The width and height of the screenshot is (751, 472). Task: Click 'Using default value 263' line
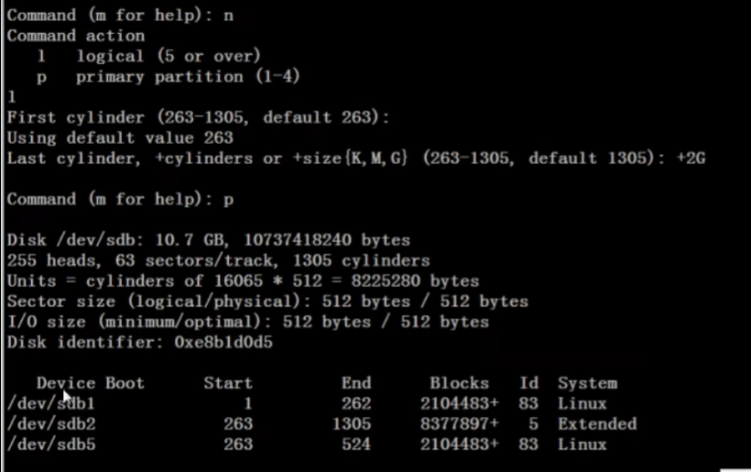tap(120, 138)
